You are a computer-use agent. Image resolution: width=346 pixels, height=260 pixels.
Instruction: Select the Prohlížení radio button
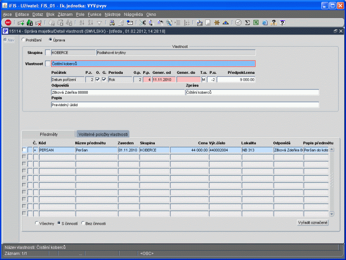click(23, 40)
